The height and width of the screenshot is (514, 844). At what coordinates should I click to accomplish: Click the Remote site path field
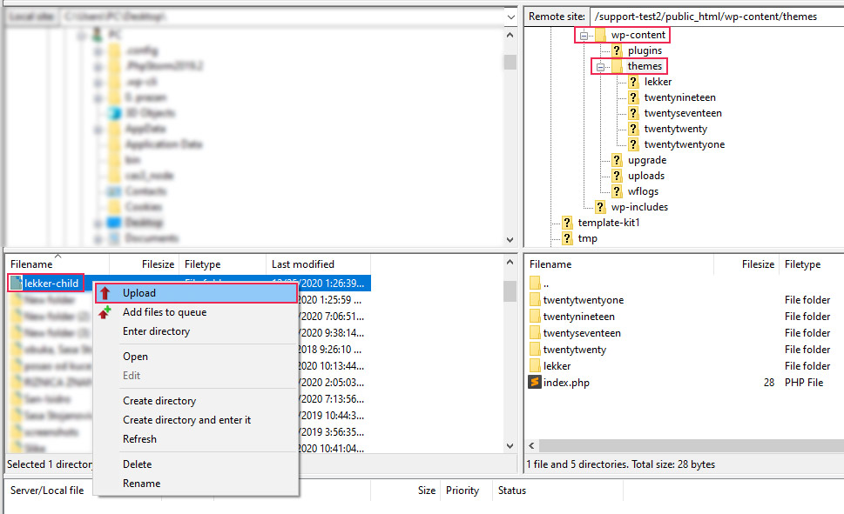[717, 17]
